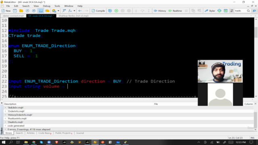
Task: Open the Window menu
Action: pyautogui.click(x=69, y=6)
